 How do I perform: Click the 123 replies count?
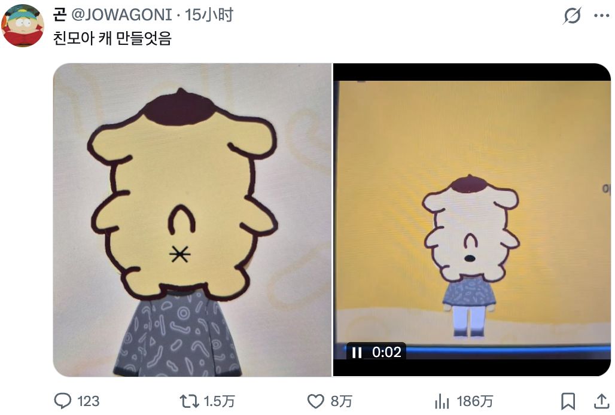89,401
